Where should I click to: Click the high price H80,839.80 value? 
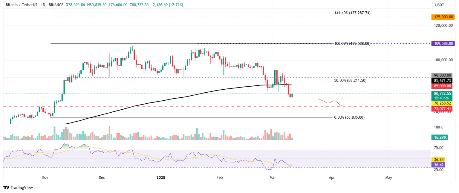97,5
